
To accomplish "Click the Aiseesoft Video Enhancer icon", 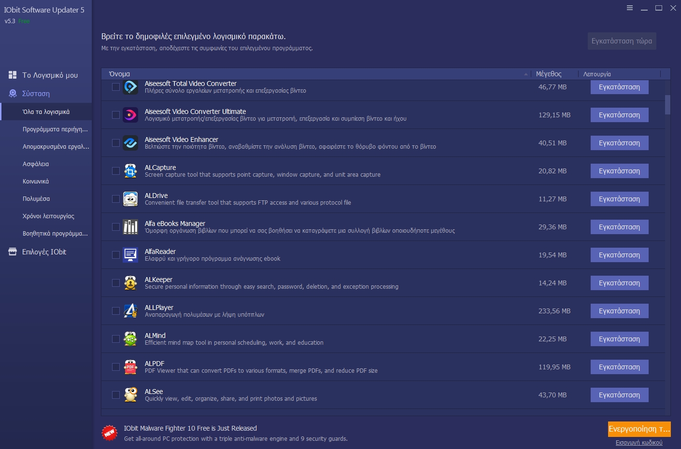I will point(130,143).
